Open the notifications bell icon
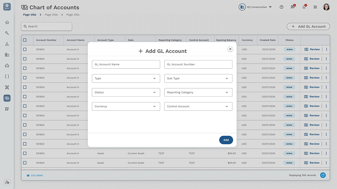The image size is (337, 189). (x=304, y=7)
